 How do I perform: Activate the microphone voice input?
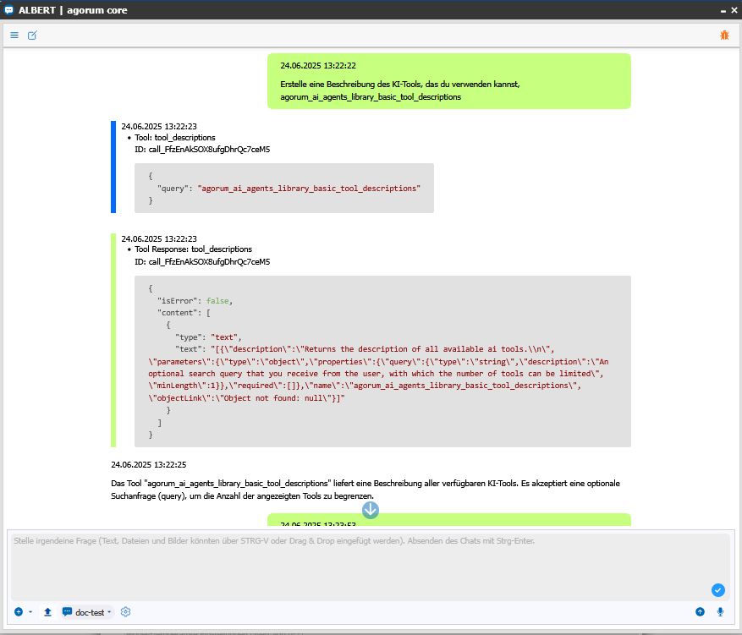pos(720,612)
